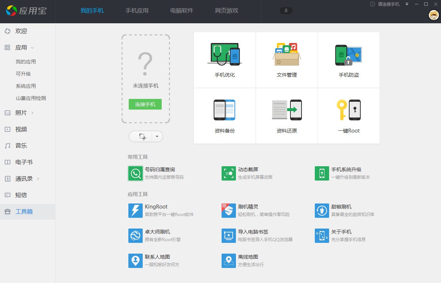
Task: Click the 生成手机屏幕动画 description text
Action: tap(255, 177)
